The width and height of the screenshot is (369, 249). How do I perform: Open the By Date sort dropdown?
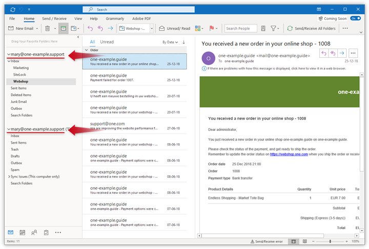[x=170, y=42]
